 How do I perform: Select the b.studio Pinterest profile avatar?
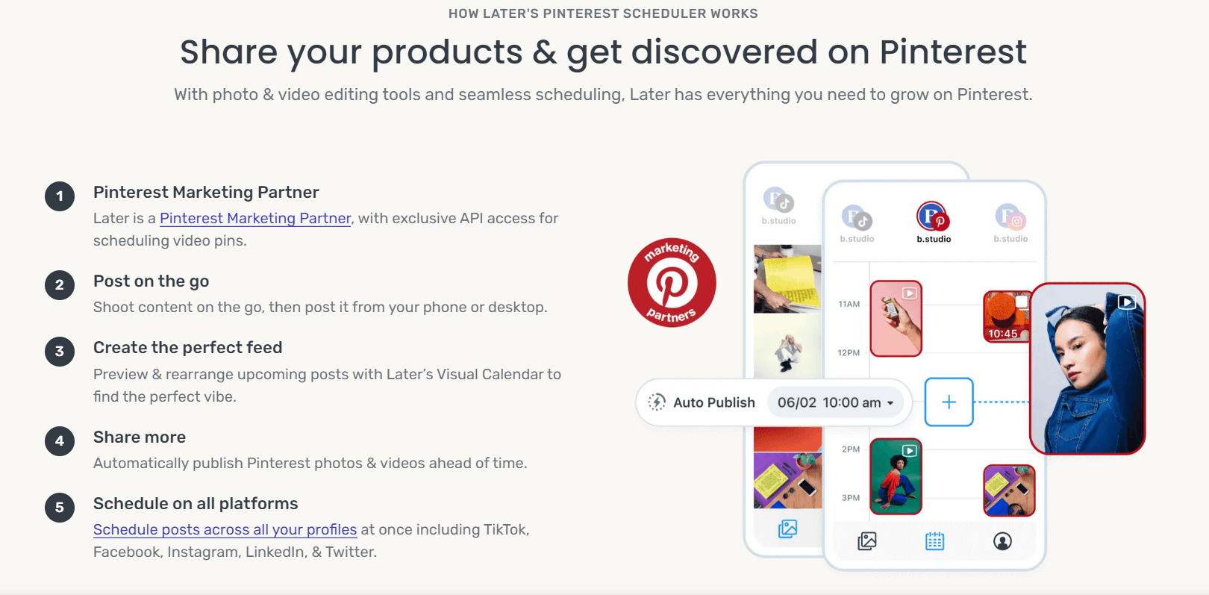coord(932,217)
